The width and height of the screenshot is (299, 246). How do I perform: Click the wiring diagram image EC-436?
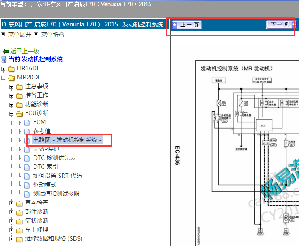pos(247,153)
